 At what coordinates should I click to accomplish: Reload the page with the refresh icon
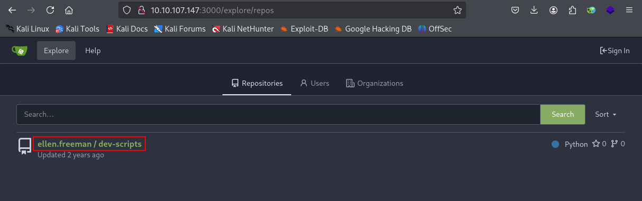click(50, 10)
